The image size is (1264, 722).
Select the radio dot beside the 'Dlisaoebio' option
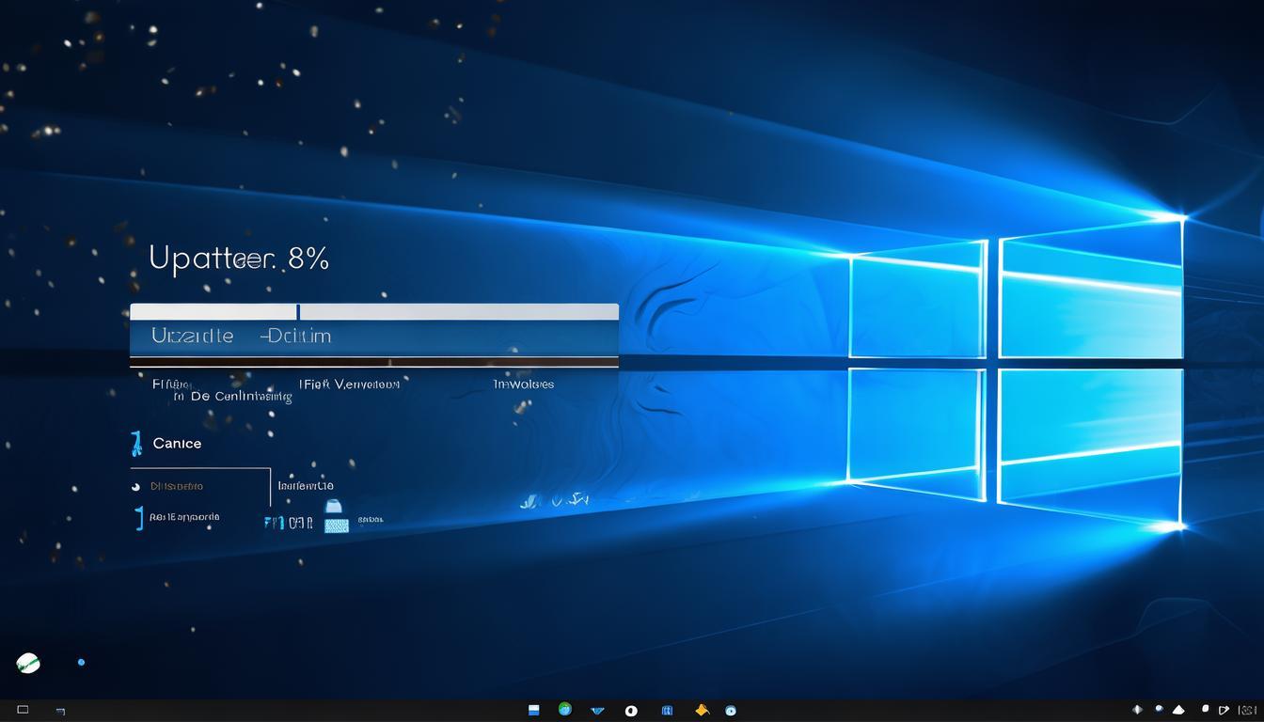(135, 486)
